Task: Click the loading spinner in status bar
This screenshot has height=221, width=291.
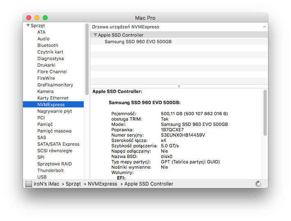Action: tap(258, 184)
